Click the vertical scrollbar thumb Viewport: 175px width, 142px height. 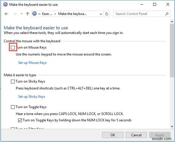click(172, 50)
